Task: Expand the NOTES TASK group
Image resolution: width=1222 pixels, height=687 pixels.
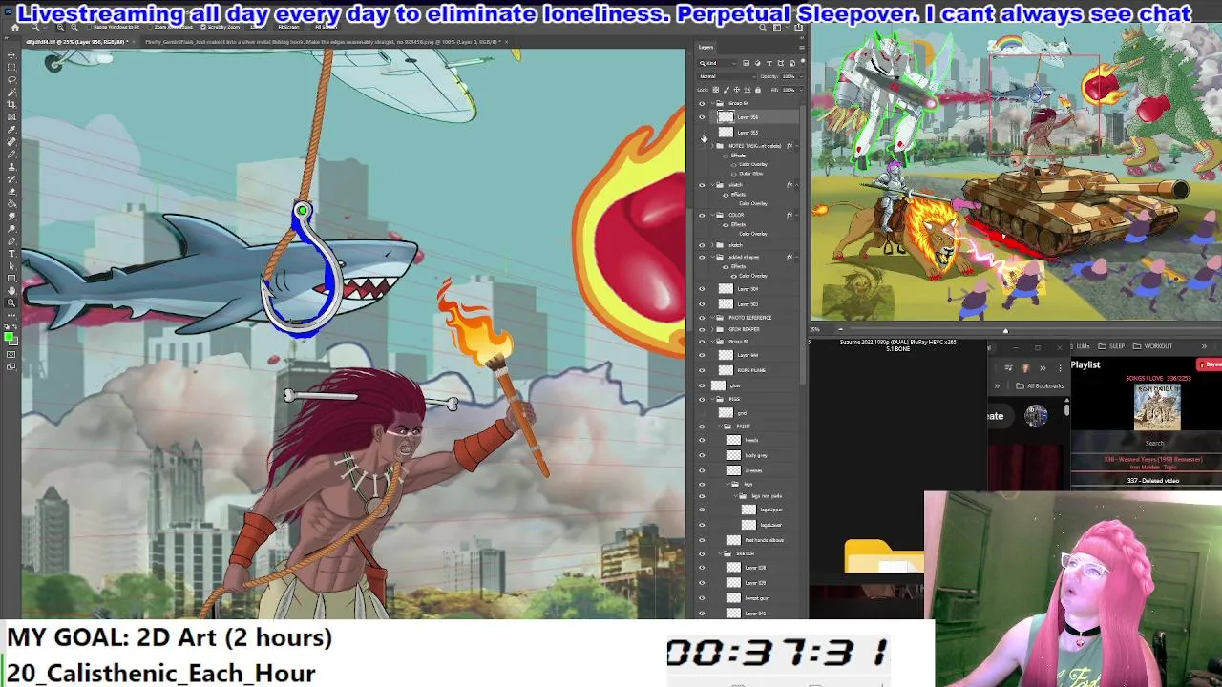Action: [712, 146]
